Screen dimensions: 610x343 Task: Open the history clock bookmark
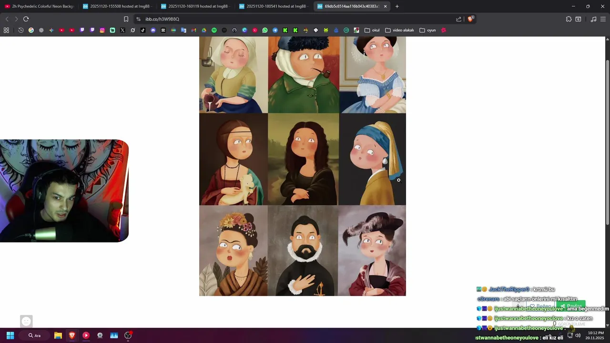21,30
